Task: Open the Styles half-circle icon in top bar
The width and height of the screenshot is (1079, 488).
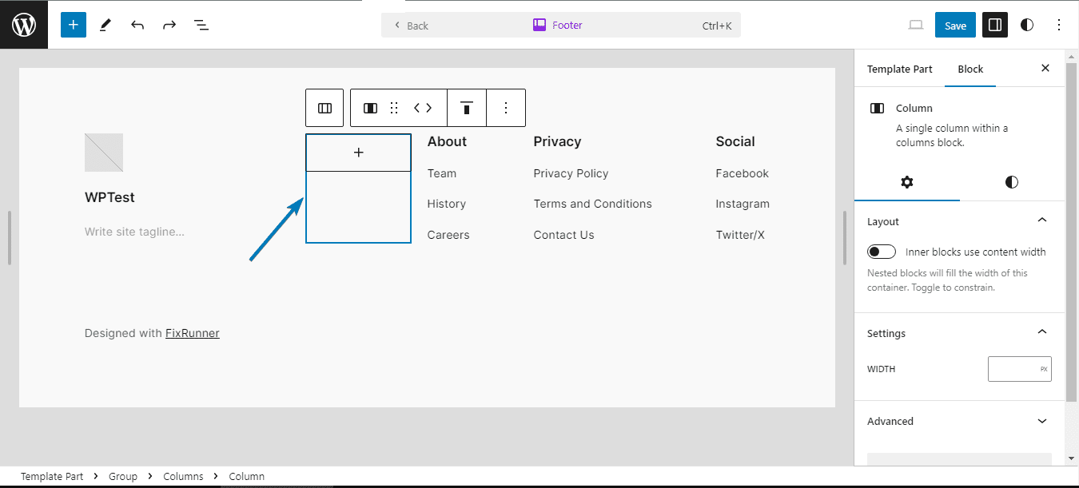Action: click(1027, 25)
